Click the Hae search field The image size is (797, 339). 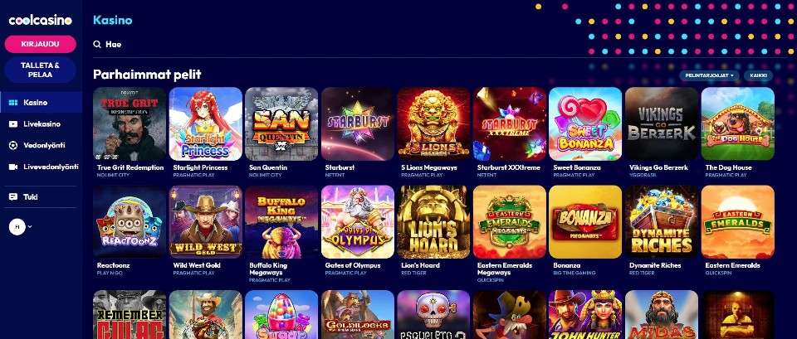point(350,45)
